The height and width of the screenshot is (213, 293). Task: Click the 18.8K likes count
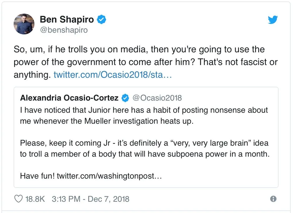pos(35,199)
